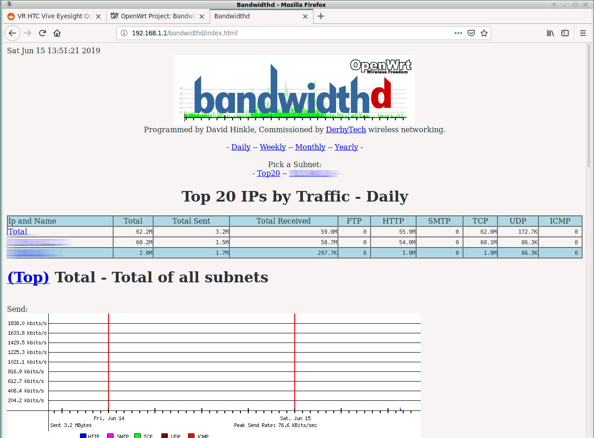Image resolution: width=594 pixels, height=438 pixels.
Task: Click the ICMP red legend swatch
Action: coord(191,436)
